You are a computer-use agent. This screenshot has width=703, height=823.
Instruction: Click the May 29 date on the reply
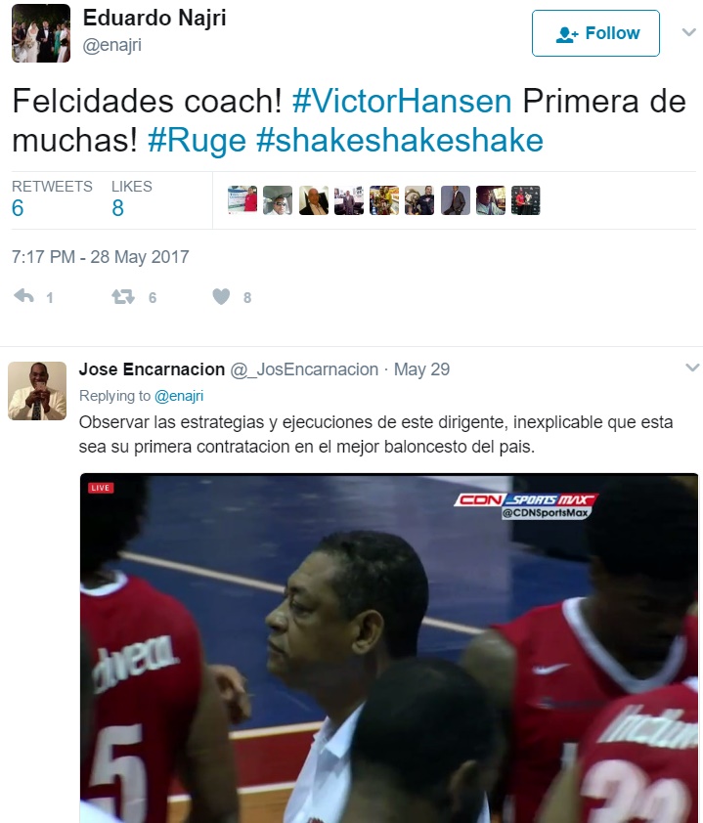coord(421,369)
